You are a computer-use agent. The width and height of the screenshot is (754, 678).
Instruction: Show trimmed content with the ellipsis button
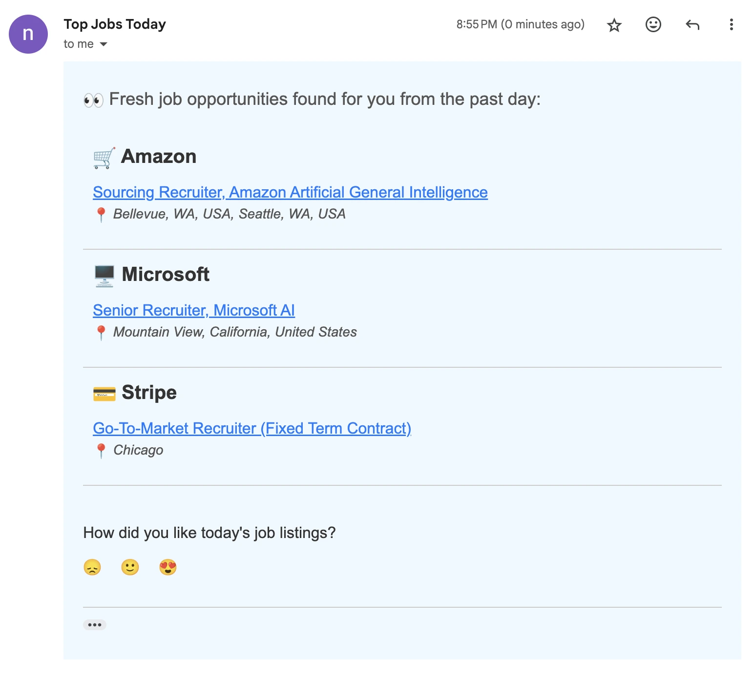coord(95,624)
